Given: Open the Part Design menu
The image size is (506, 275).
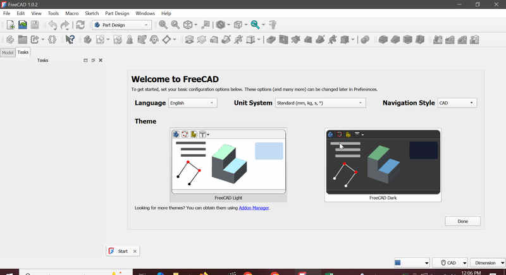Looking at the screenshot, I should (117, 13).
